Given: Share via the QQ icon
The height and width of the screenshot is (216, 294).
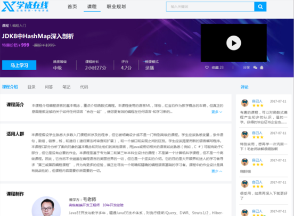Looking at the screenshot, I should click(262, 68).
